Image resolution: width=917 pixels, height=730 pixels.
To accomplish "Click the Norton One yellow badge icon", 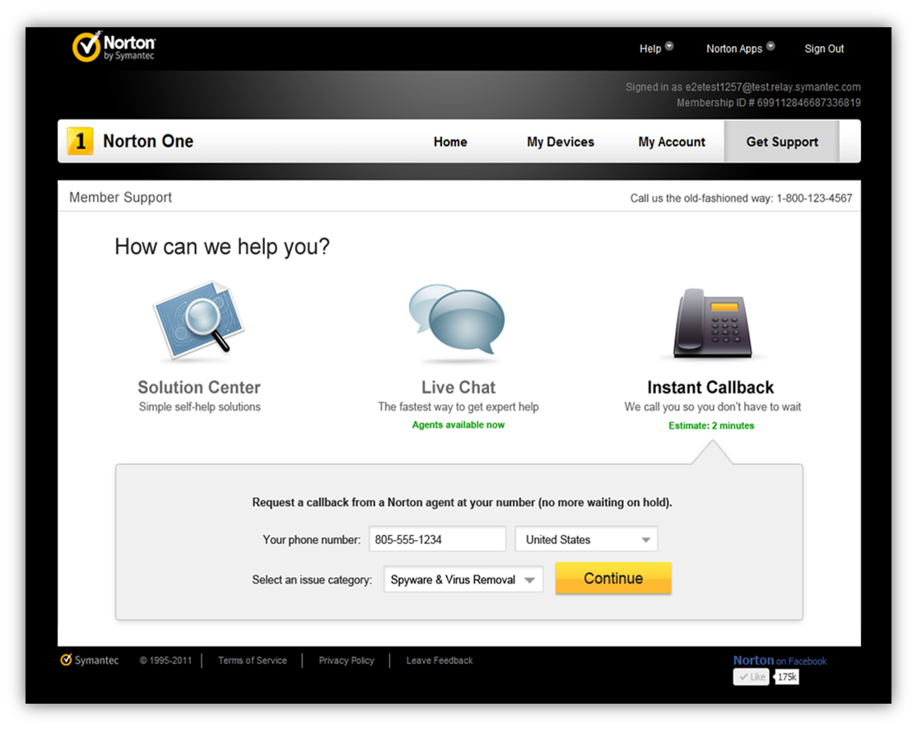I will click(80, 141).
